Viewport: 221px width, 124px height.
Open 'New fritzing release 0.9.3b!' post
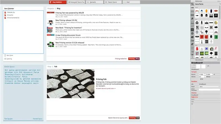click(x=66, y=20)
